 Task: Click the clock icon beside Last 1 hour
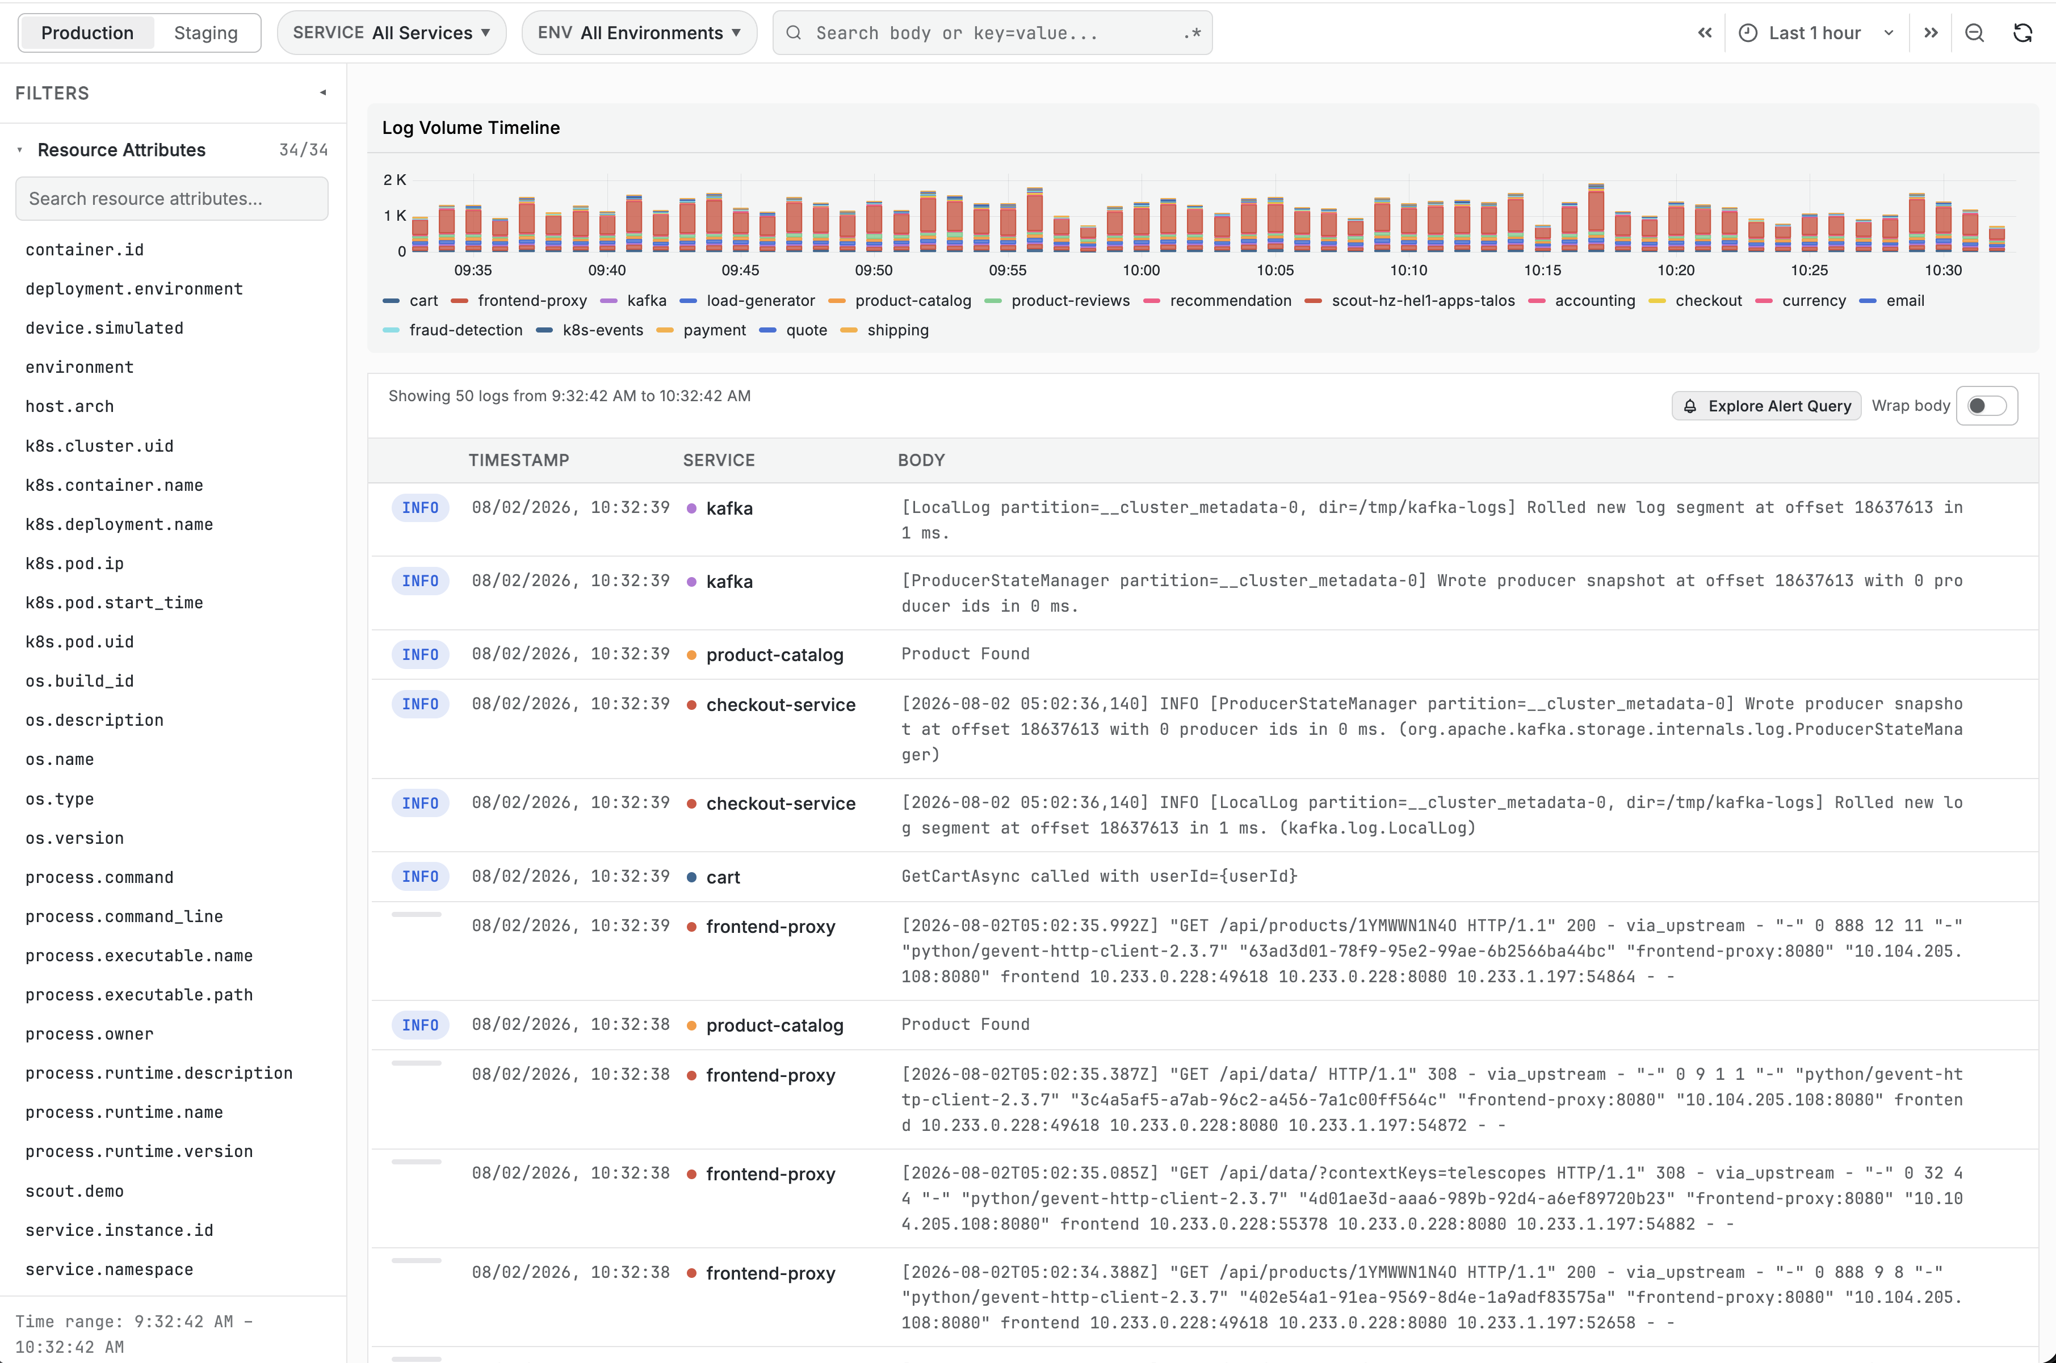[1747, 33]
